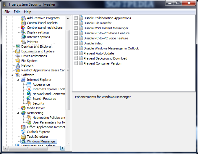Minimize the True System Security Tweaker window
This screenshot has width=198, height=154.
click(170, 3)
